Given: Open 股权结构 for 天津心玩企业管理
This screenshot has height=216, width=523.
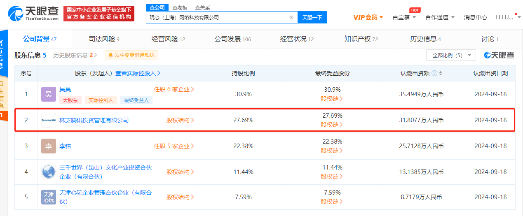Looking at the screenshot, I should 180,197.
